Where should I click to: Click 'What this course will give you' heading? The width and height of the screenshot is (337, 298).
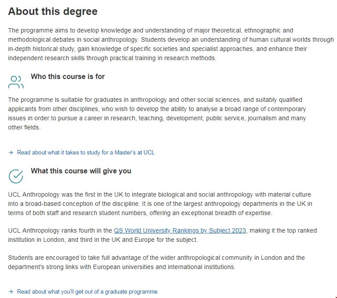pos(81,171)
